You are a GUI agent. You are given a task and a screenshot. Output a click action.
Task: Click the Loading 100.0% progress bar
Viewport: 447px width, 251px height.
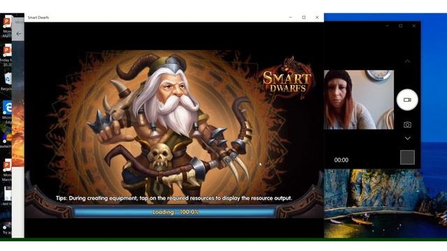[x=175, y=212]
